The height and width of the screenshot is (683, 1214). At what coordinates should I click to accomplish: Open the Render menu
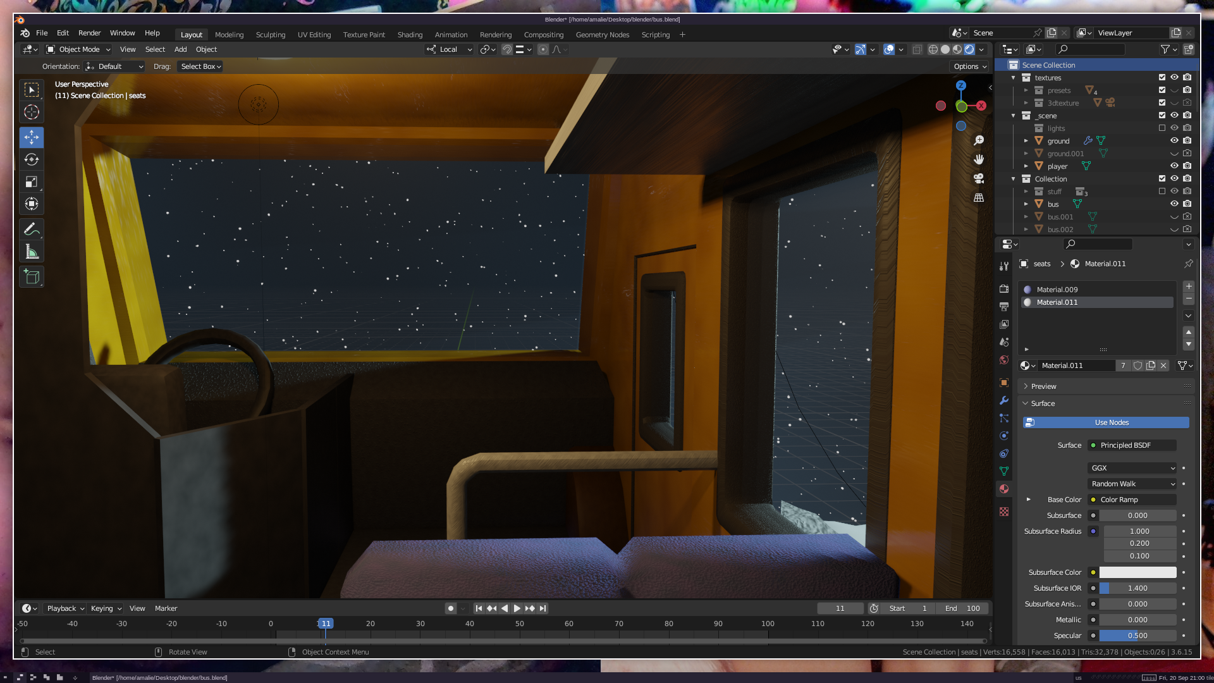pyautogui.click(x=89, y=33)
